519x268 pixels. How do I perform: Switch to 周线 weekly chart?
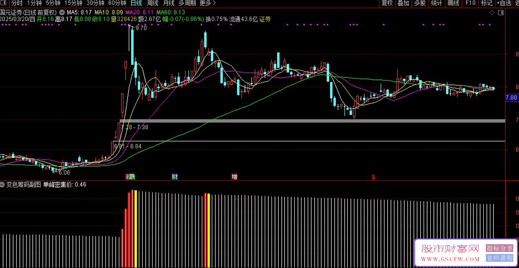pyautogui.click(x=153, y=3)
